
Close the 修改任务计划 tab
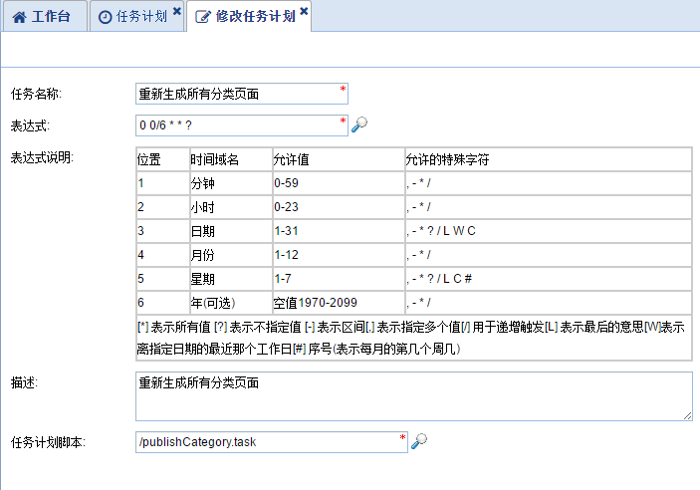pos(305,12)
